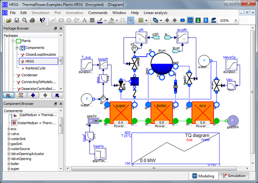Expand the eco component node
The height and width of the screenshot is (183, 258).
(x=9, y=129)
